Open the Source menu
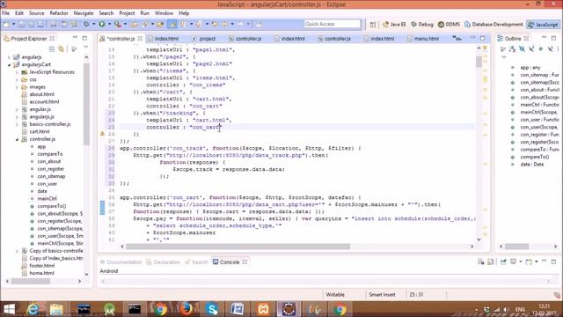Viewport: 563px width, 317px height. coord(37,13)
